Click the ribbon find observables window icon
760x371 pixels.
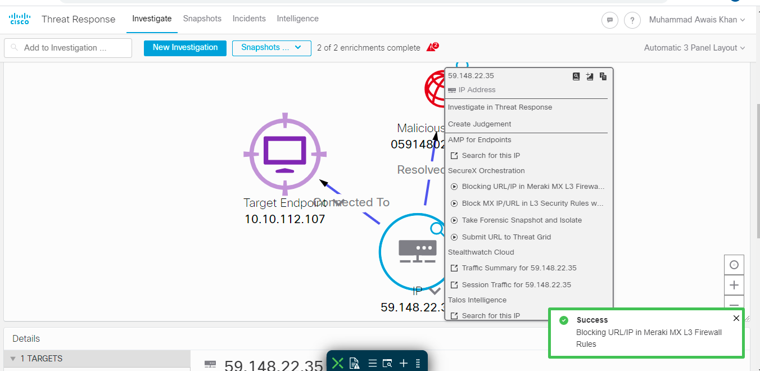(387, 363)
